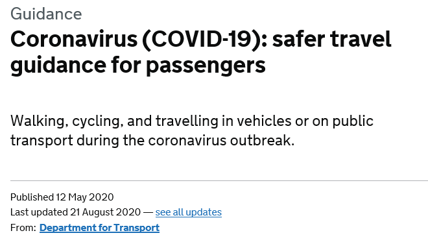Click the 'Published 12 May 2020' text
Viewport: 428px width, 244px height.
tap(62, 197)
